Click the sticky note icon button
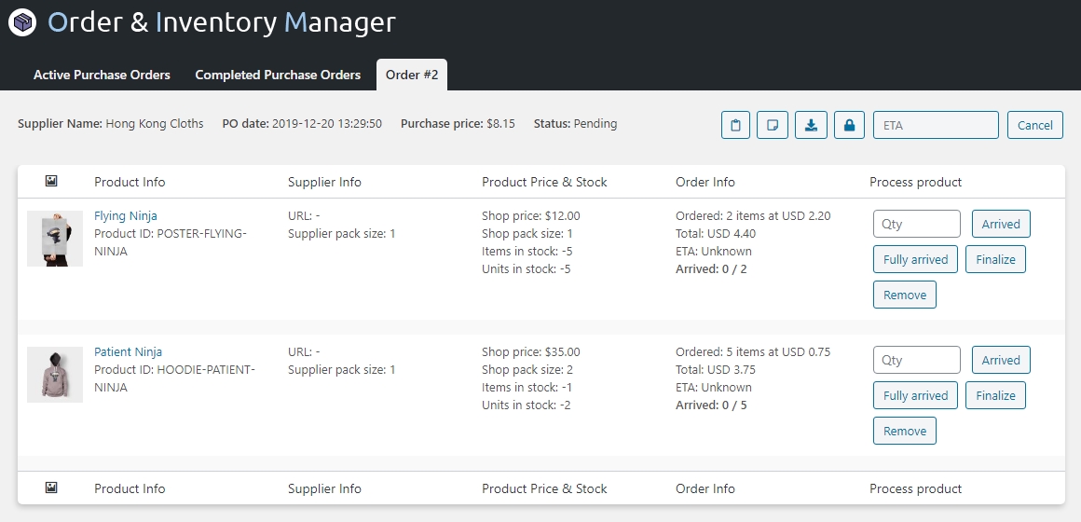The image size is (1081, 522). click(x=773, y=125)
